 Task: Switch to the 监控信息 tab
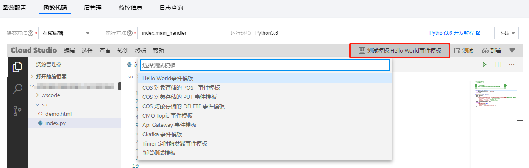[131, 8]
